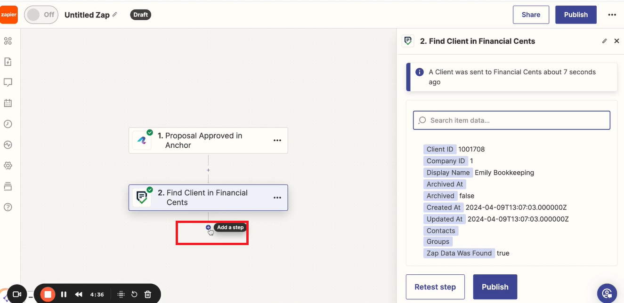Select the Client ID field label
This screenshot has width=624, height=303.
coord(440,149)
